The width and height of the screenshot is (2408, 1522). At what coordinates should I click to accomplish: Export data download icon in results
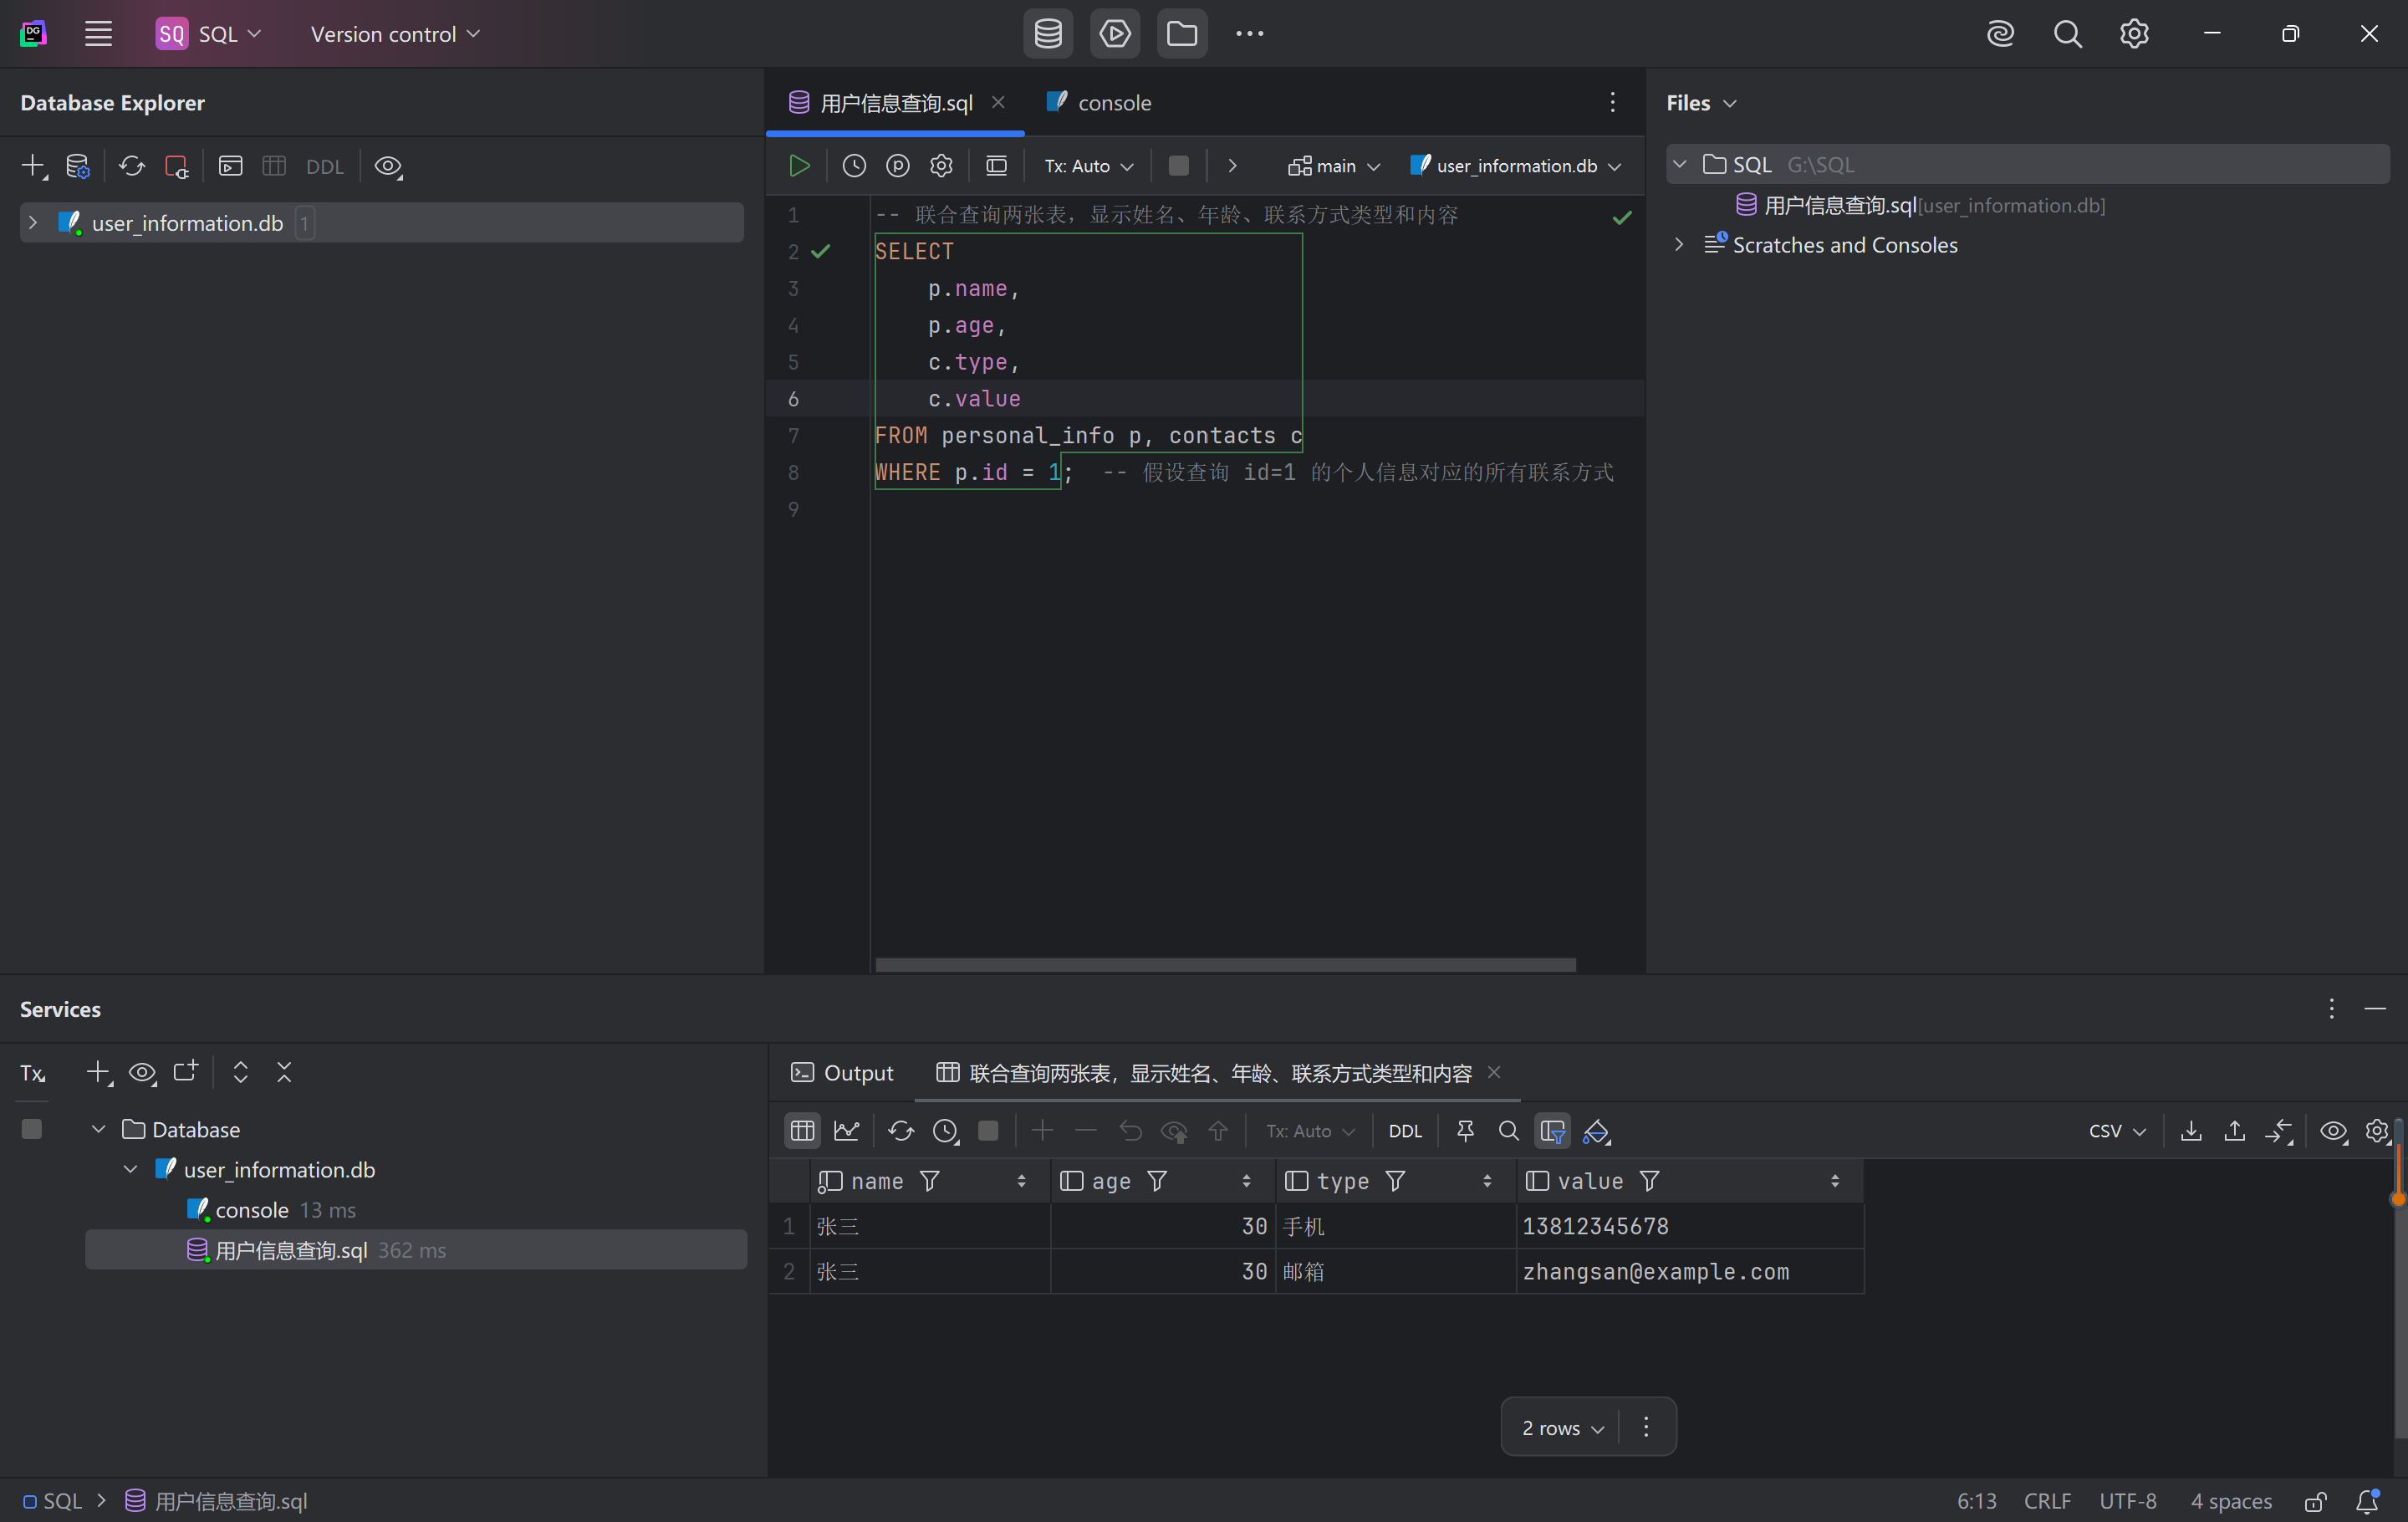coord(2191,1131)
